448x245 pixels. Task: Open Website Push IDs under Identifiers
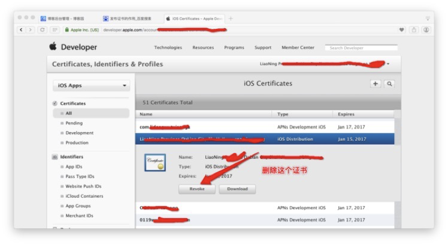click(x=83, y=186)
